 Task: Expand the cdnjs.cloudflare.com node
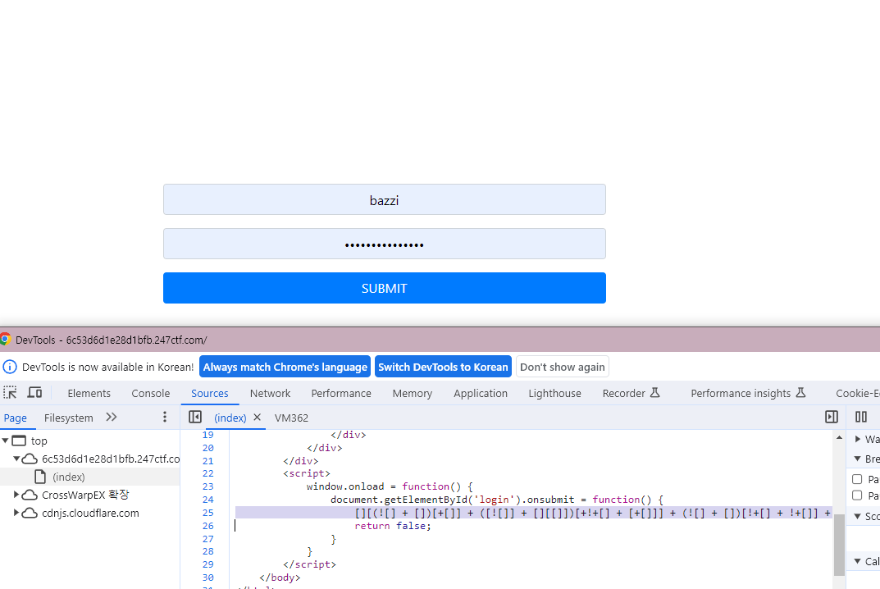(x=16, y=513)
